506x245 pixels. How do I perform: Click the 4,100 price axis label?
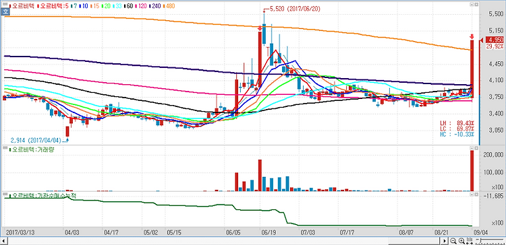coord(496,80)
